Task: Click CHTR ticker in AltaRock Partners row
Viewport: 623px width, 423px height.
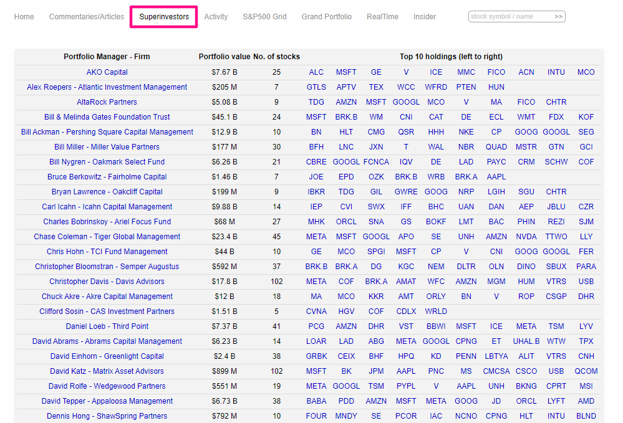Action: 556,102
